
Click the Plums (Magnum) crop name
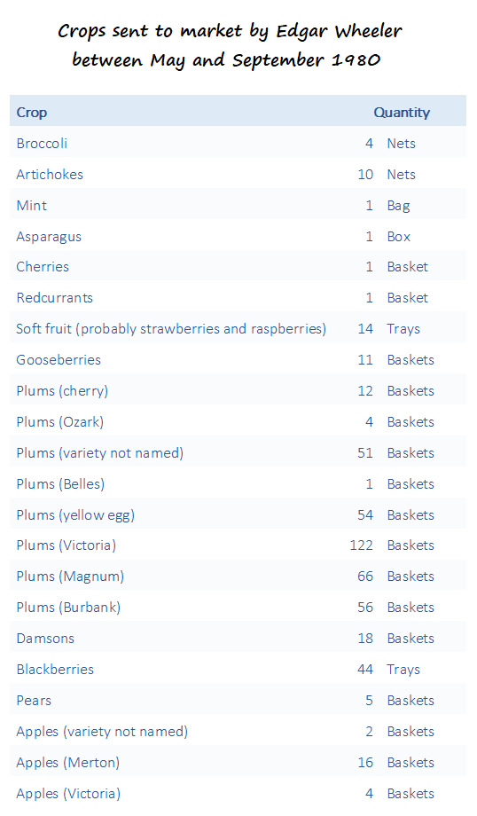[70, 577]
